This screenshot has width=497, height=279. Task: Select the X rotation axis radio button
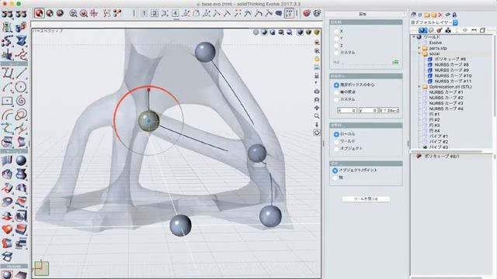click(x=336, y=31)
